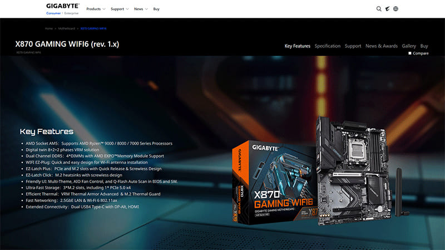Expand the News dropdown menu
445x250 pixels.
pos(141,9)
